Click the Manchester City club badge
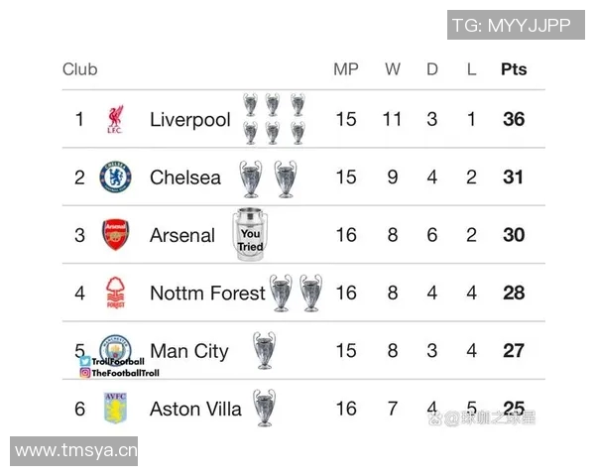This screenshot has width=595, height=476. [x=116, y=346]
